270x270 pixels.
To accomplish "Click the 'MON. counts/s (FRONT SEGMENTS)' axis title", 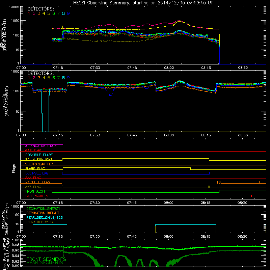I will pyautogui.click(x=3, y=35).
